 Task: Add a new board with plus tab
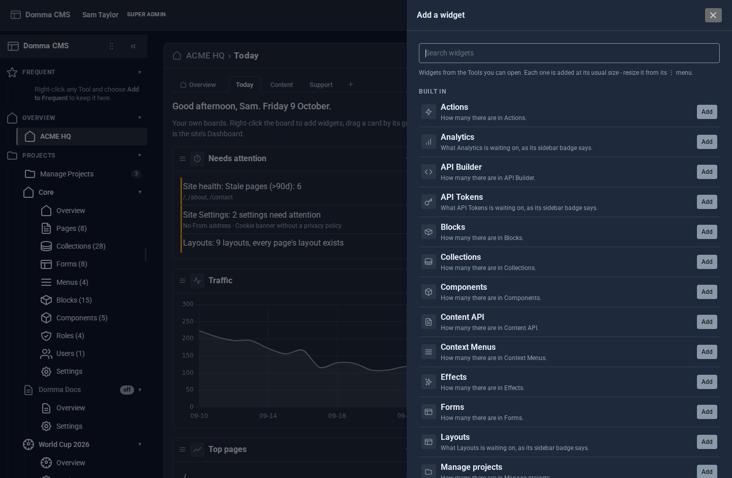[x=351, y=85]
